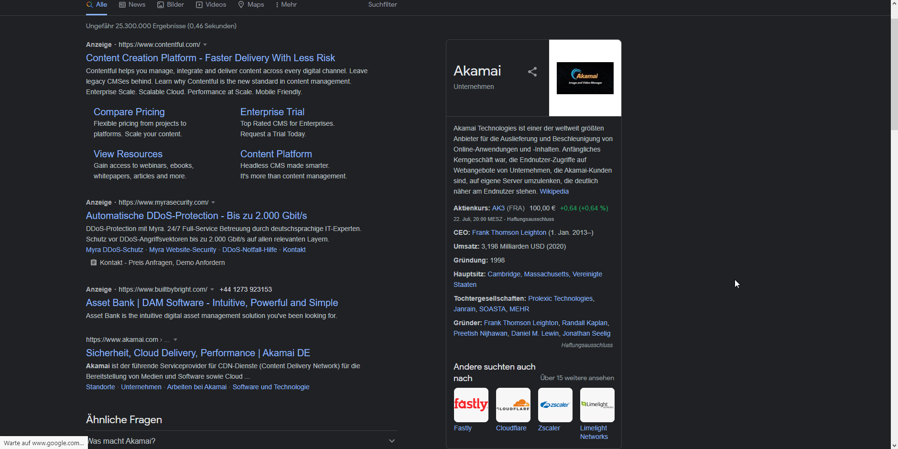Open the Cloudflare logo suggestion
The width and height of the screenshot is (898, 449).
(x=513, y=405)
